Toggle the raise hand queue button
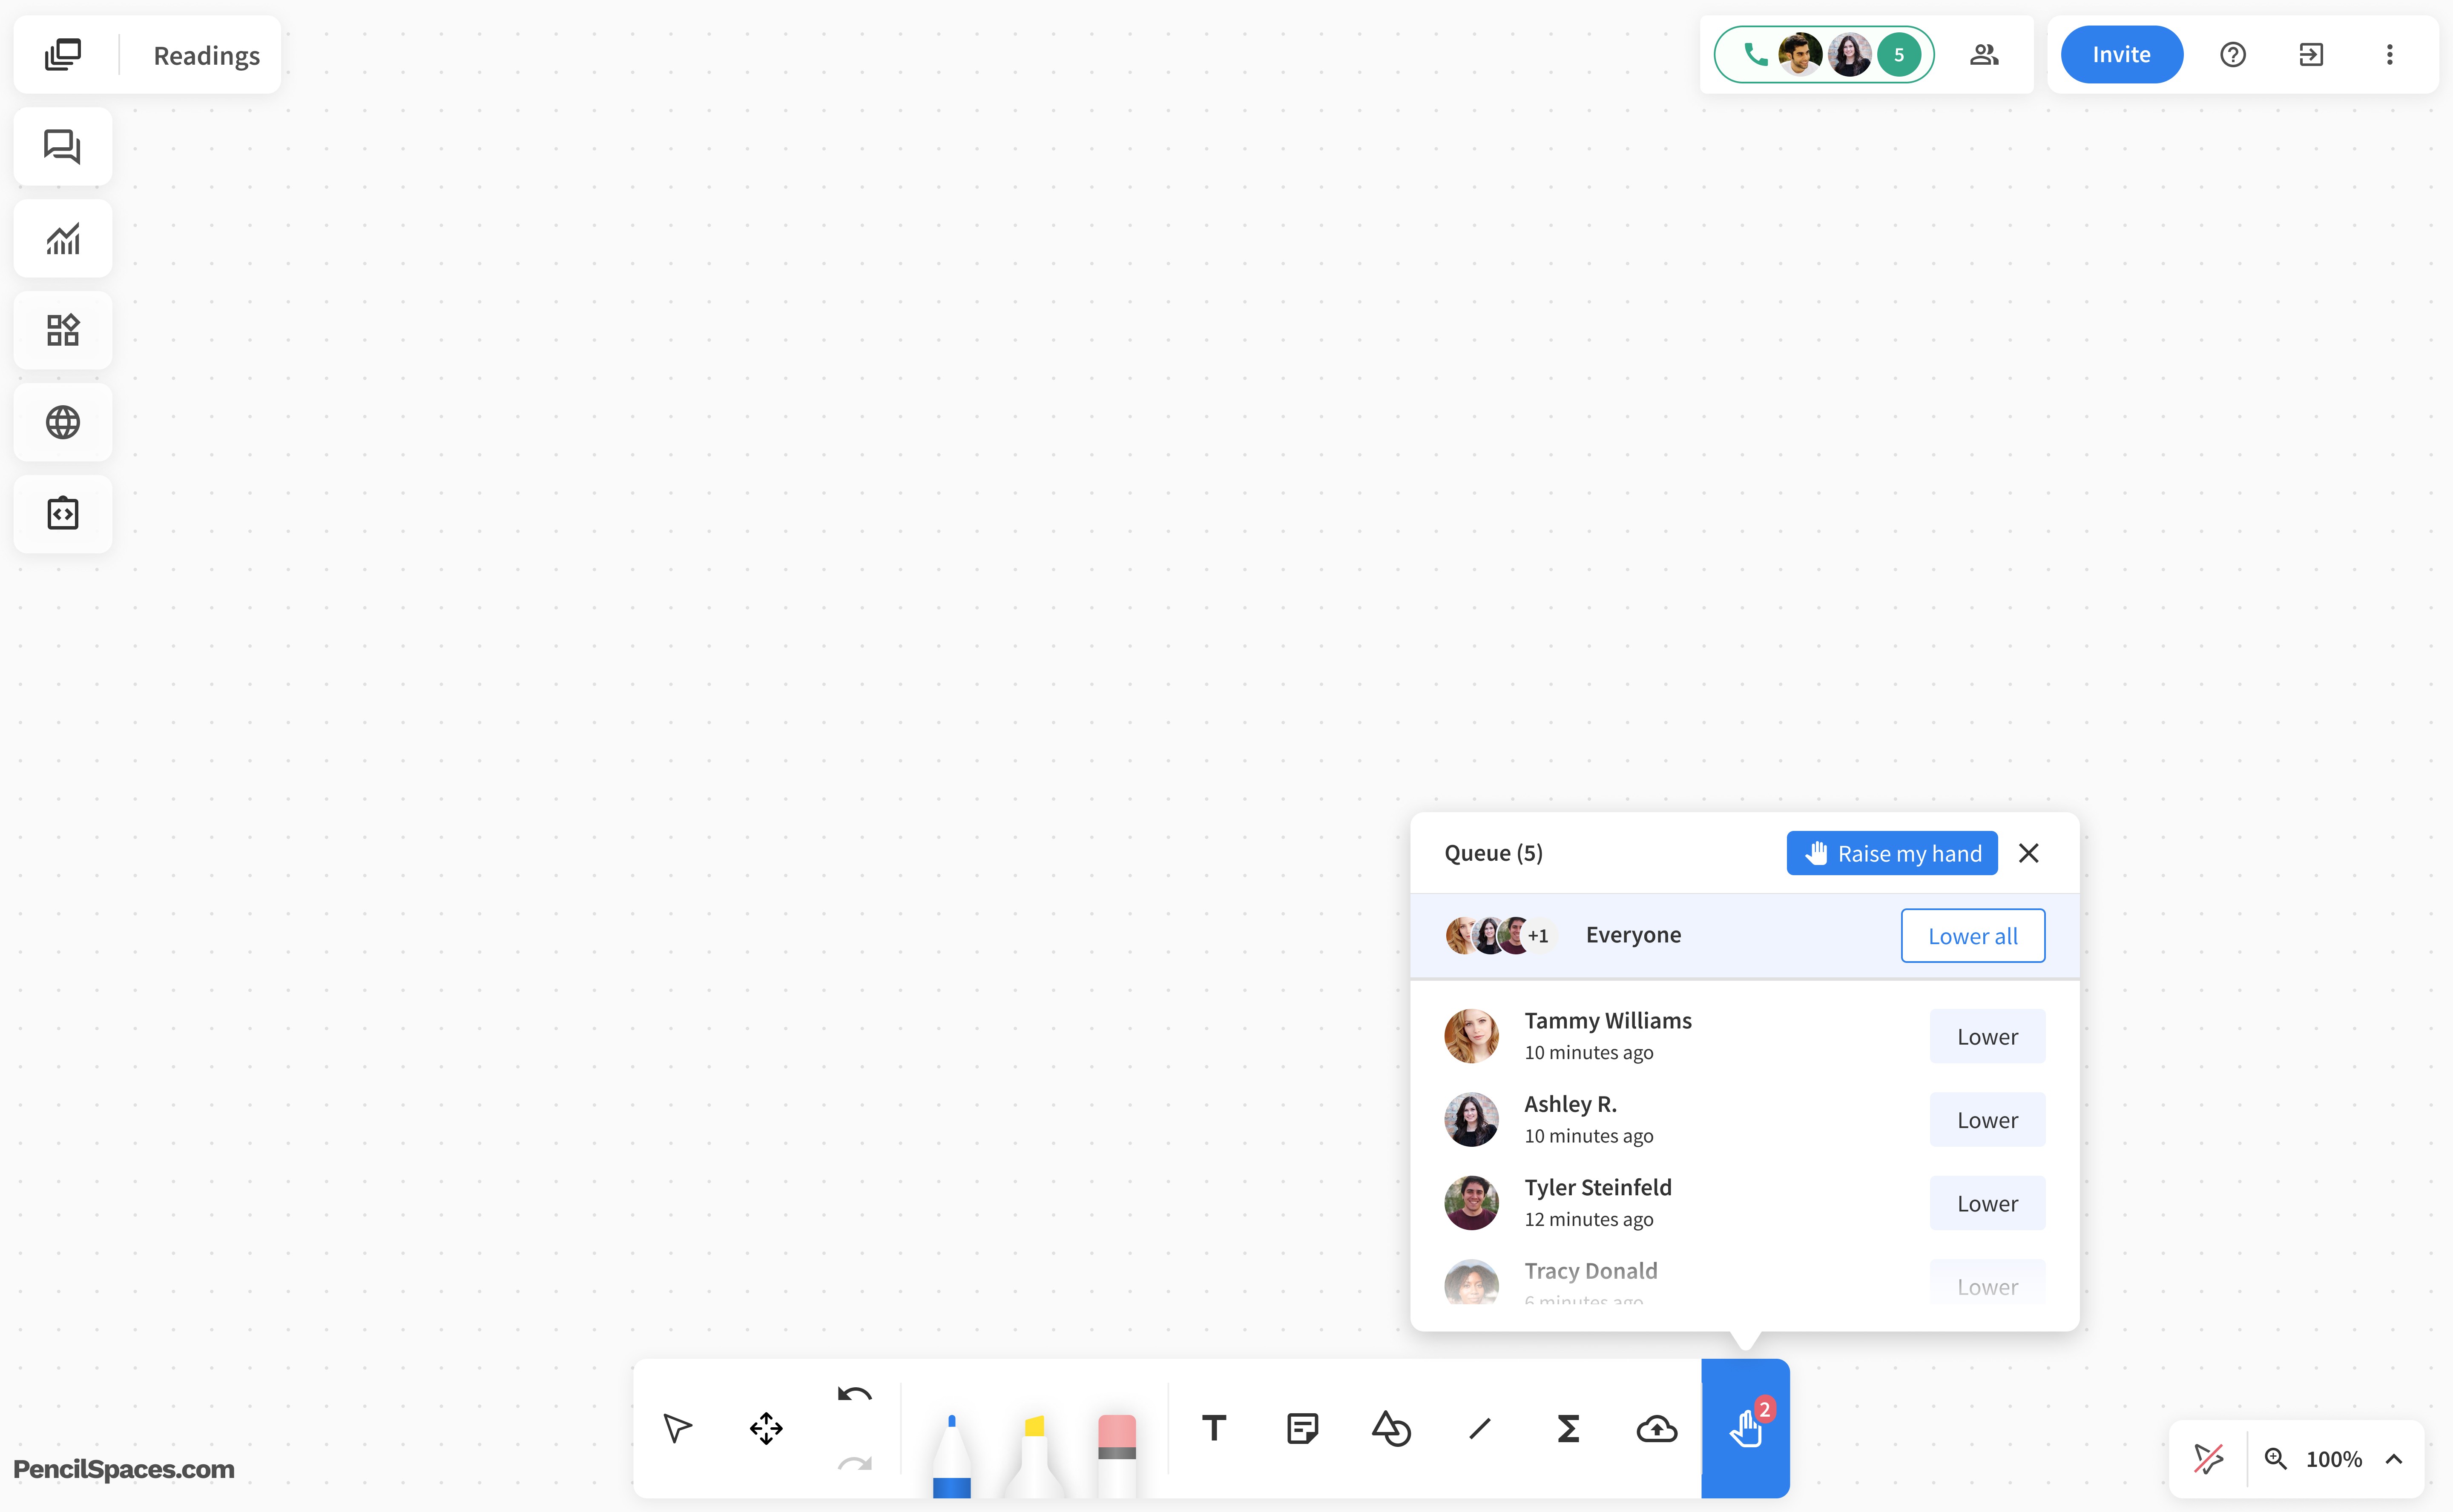Viewport: 2453px width, 1512px height. pyautogui.click(x=1746, y=1428)
